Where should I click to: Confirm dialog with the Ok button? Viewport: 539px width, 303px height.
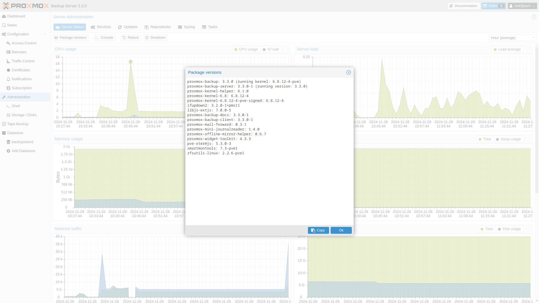tap(341, 230)
